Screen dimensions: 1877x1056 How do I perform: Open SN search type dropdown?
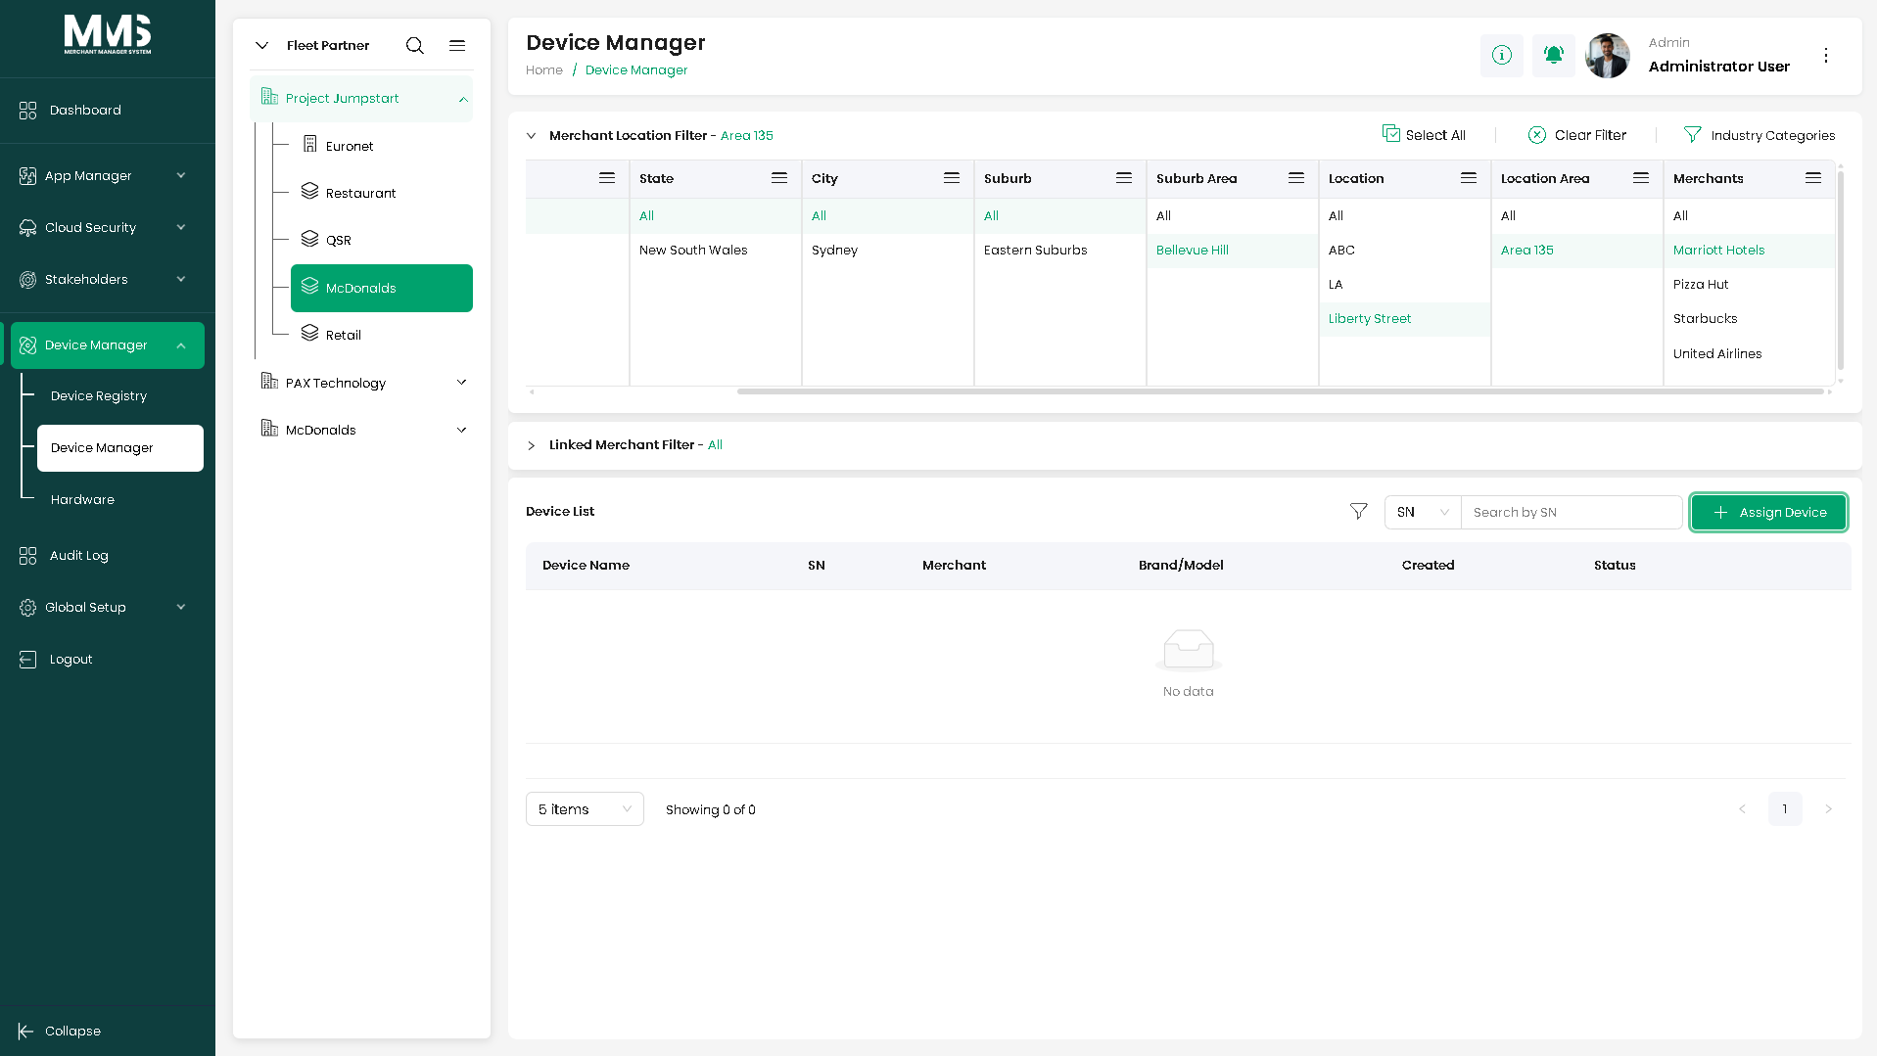[1423, 513]
